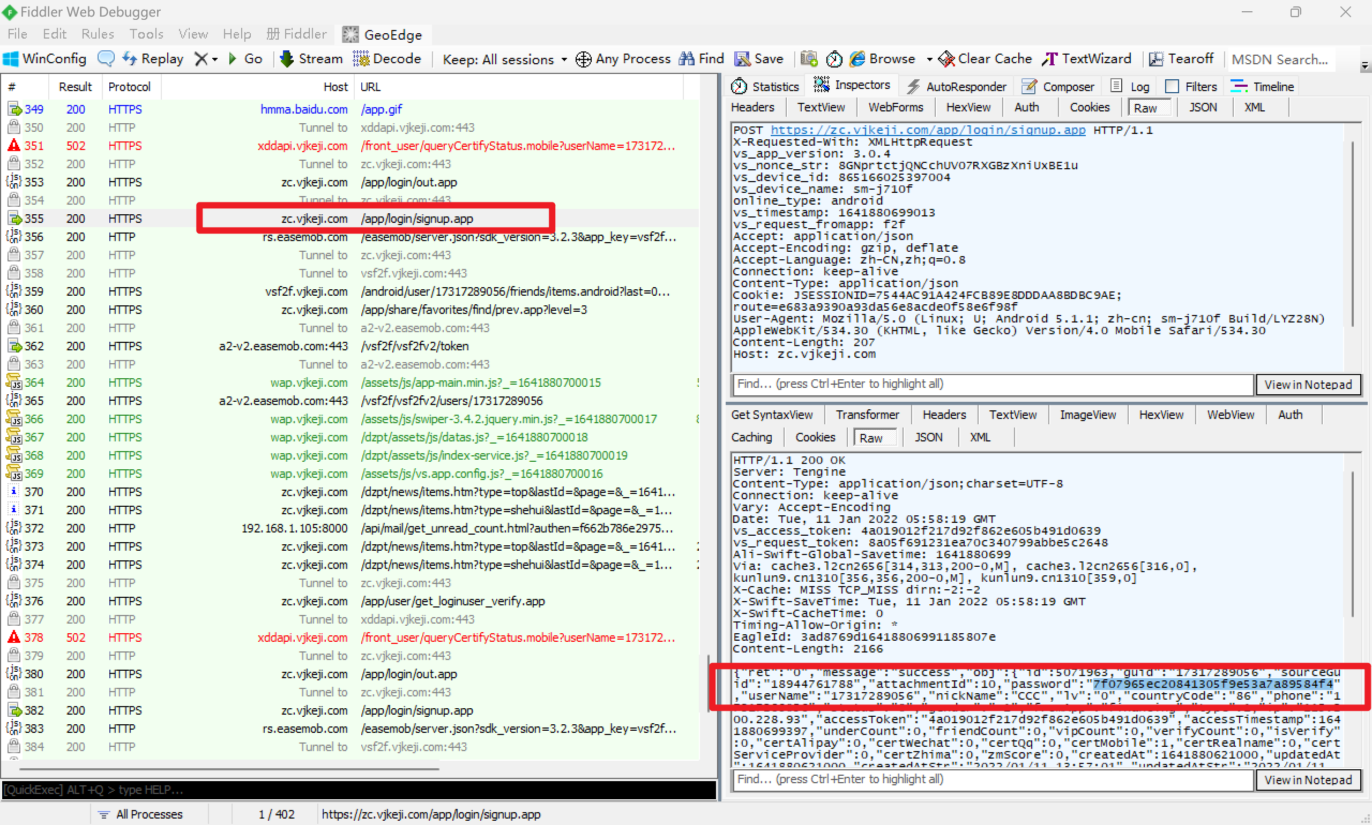Toggle the Filters tab checkbox
Viewport: 1372px width, 825px height.
1171,86
